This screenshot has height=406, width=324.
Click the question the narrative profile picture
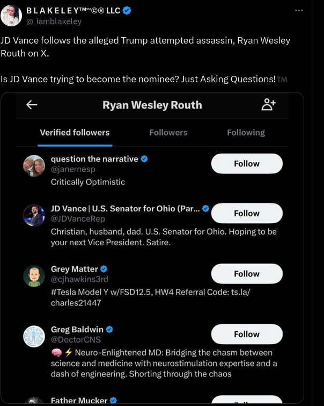tap(34, 166)
